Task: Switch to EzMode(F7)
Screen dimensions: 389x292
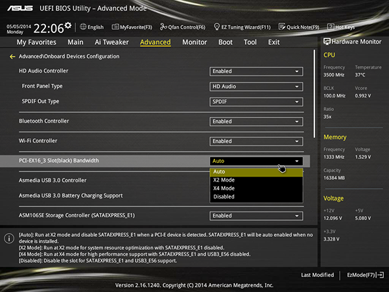Action: 366,275
